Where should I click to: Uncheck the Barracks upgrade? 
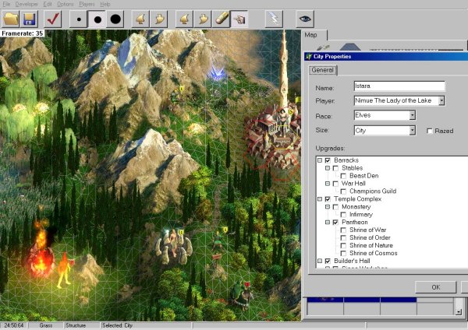[x=328, y=160]
